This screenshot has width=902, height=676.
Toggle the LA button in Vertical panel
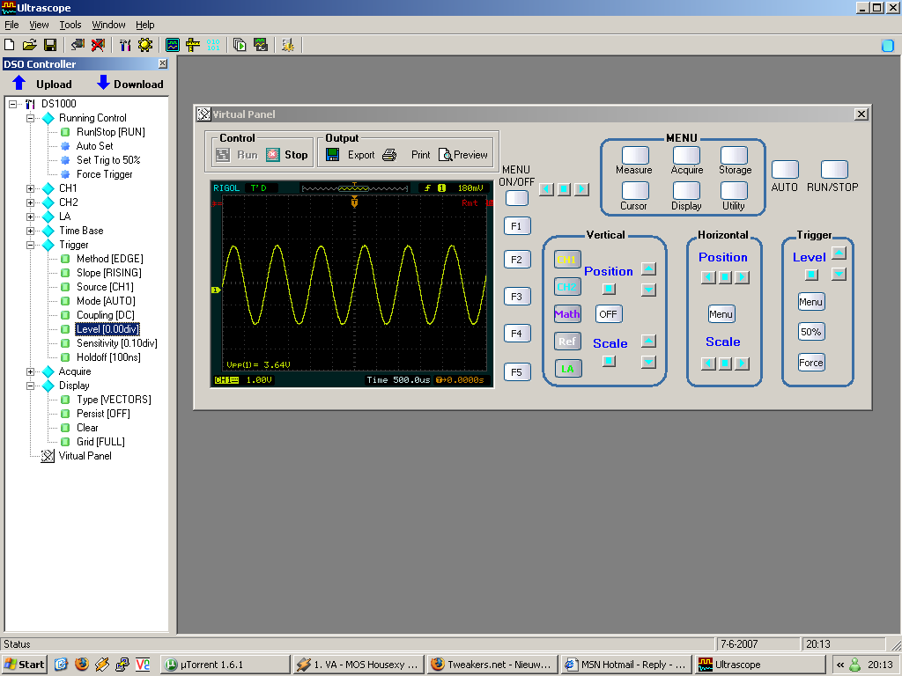(x=566, y=369)
